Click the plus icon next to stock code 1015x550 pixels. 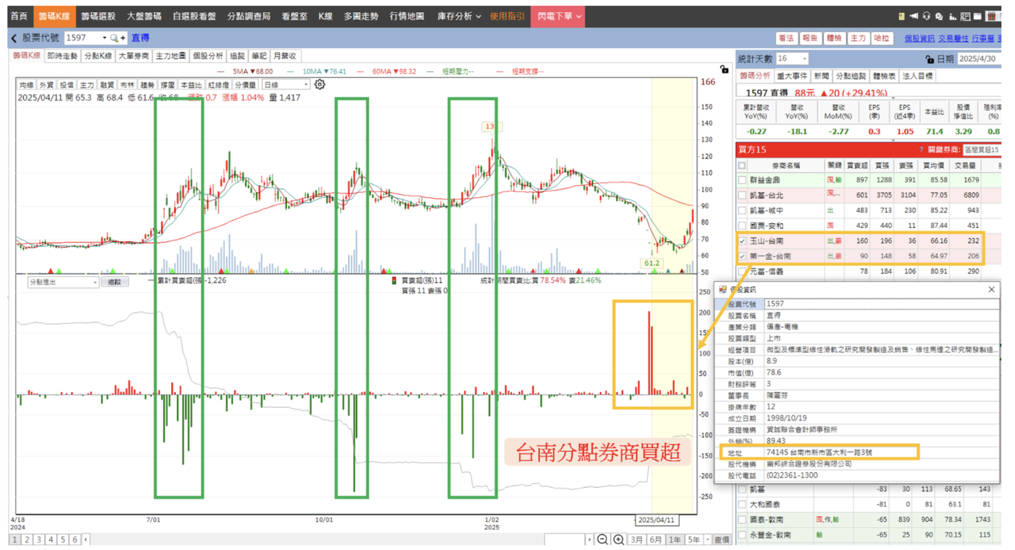pyautogui.click(x=123, y=38)
